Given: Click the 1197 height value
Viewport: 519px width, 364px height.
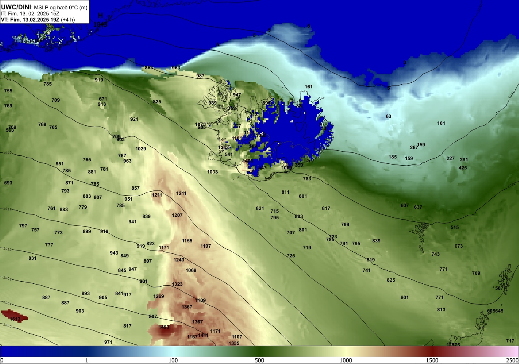Looking at the screenshot, I should 206,246.
